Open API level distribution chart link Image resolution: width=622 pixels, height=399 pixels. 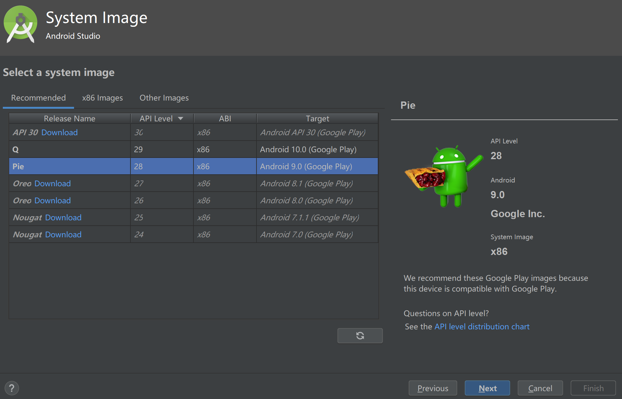(482, 327)
